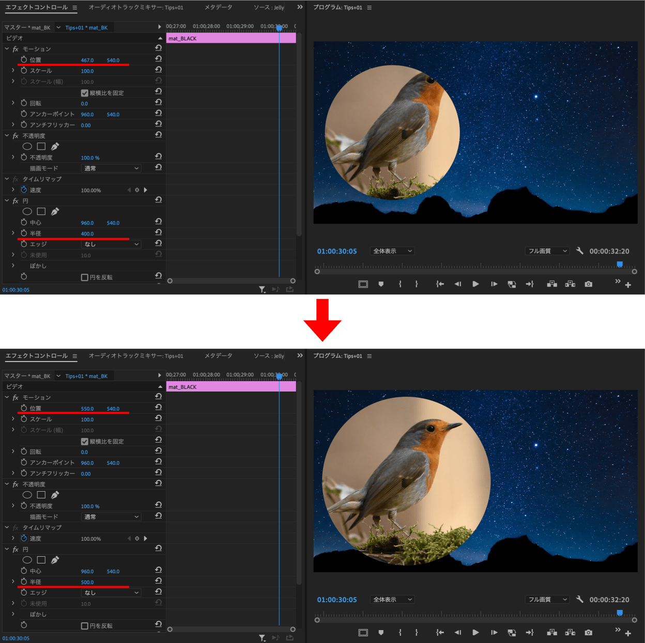Screen dimensions: 645x643
Task: Toggle fx button for モーション in upper panel
Action: [x=16, y=49]
